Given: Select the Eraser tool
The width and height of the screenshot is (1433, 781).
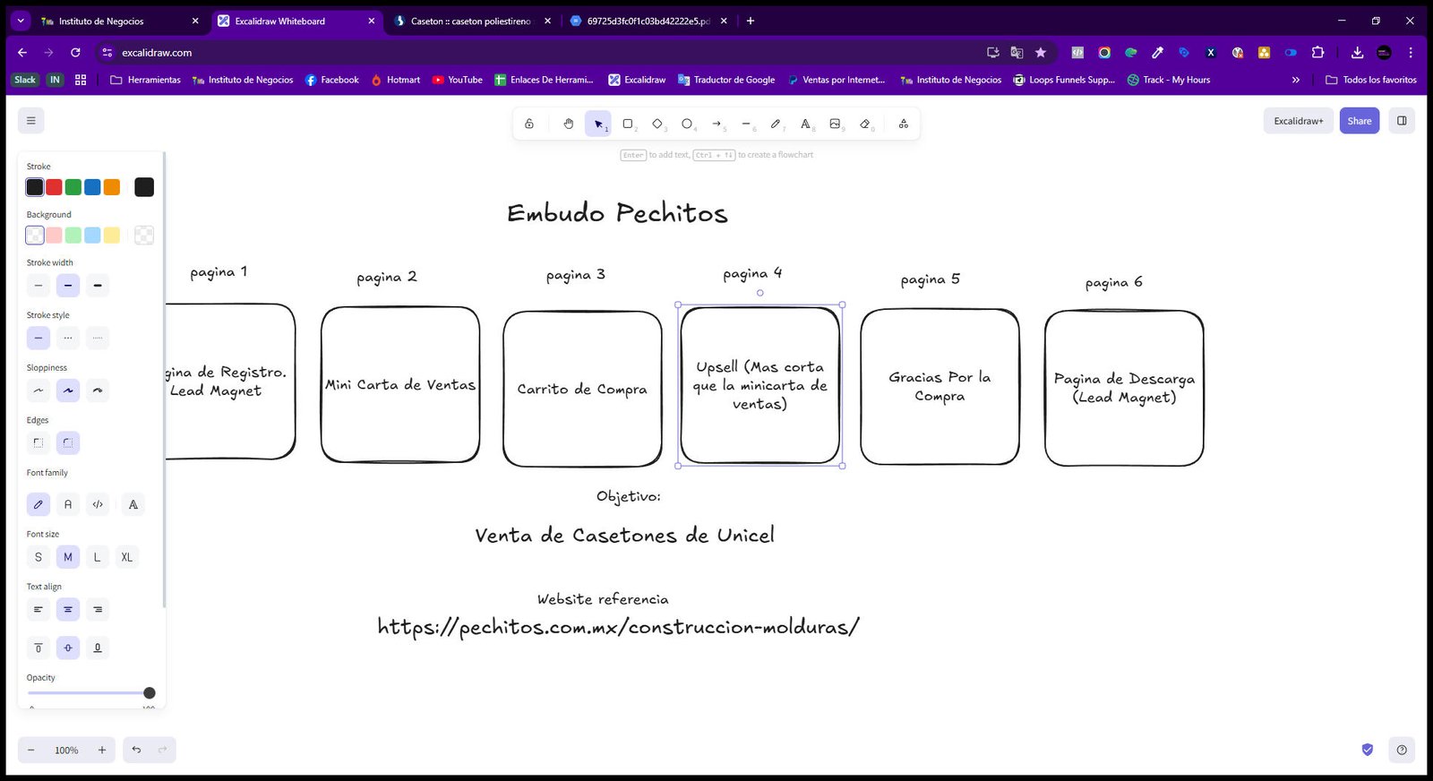Looking at the screenshot, I should point(864,124).
